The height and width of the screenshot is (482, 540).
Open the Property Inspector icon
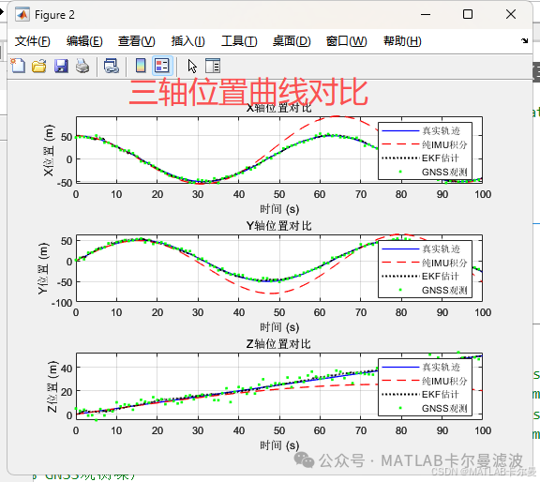213,66
